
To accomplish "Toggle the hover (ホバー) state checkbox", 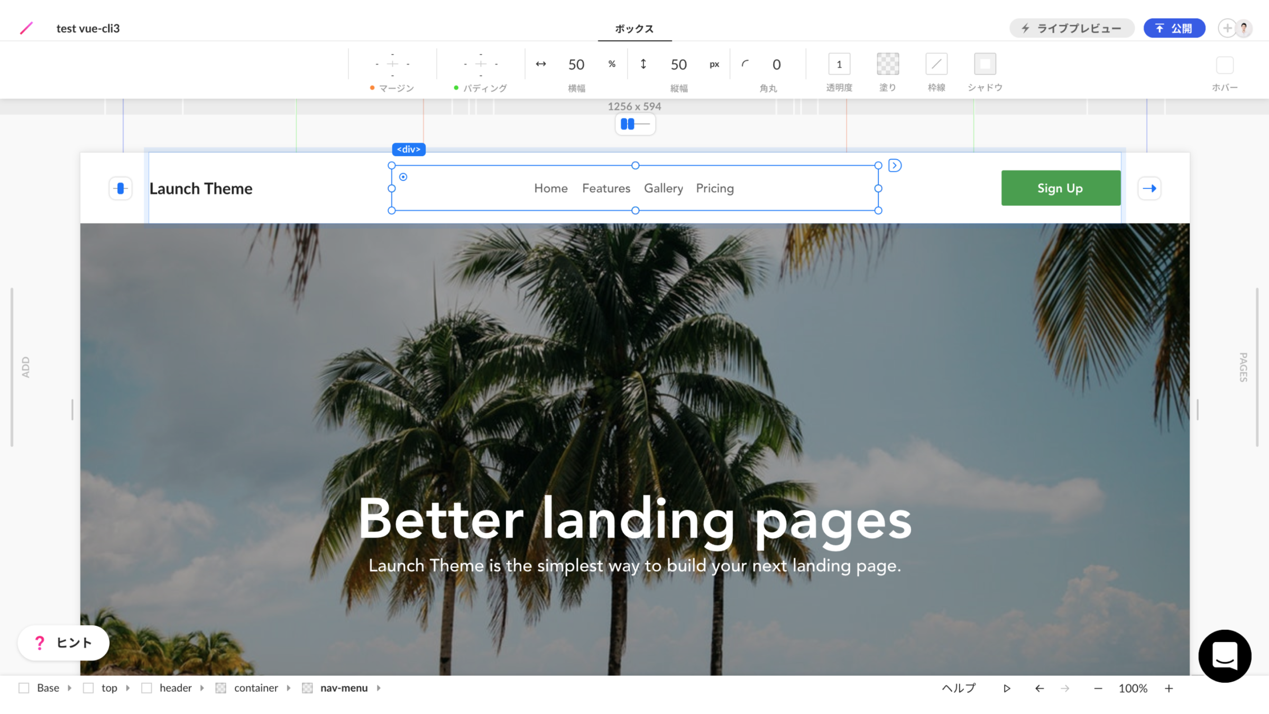I will click(1225, 65).
